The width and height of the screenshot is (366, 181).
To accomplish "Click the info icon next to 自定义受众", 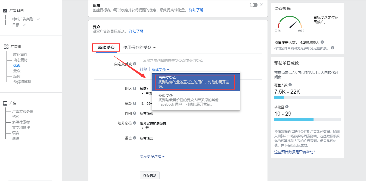I will tap(135, 64).
